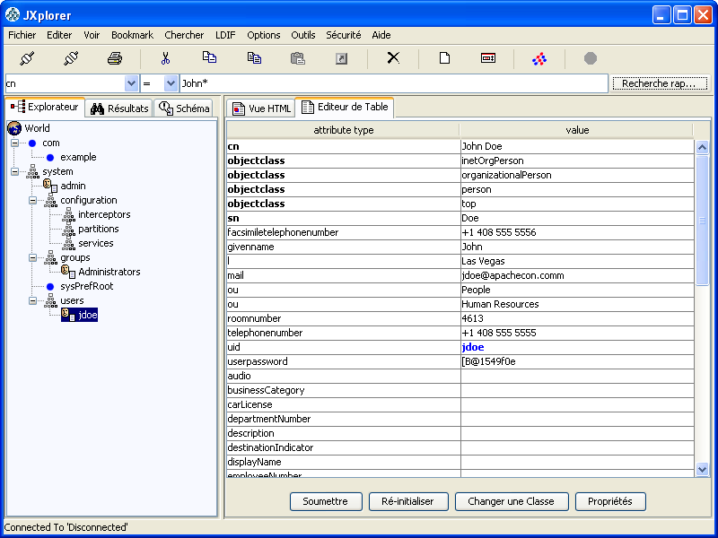Open the cn attribute dropdown arrow
The image size is (718, 538).
coord(131,83)
